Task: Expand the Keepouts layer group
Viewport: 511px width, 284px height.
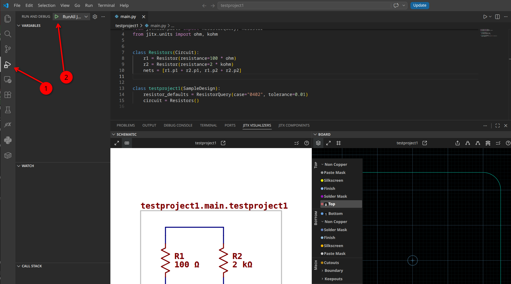Action: pos(322,279)
